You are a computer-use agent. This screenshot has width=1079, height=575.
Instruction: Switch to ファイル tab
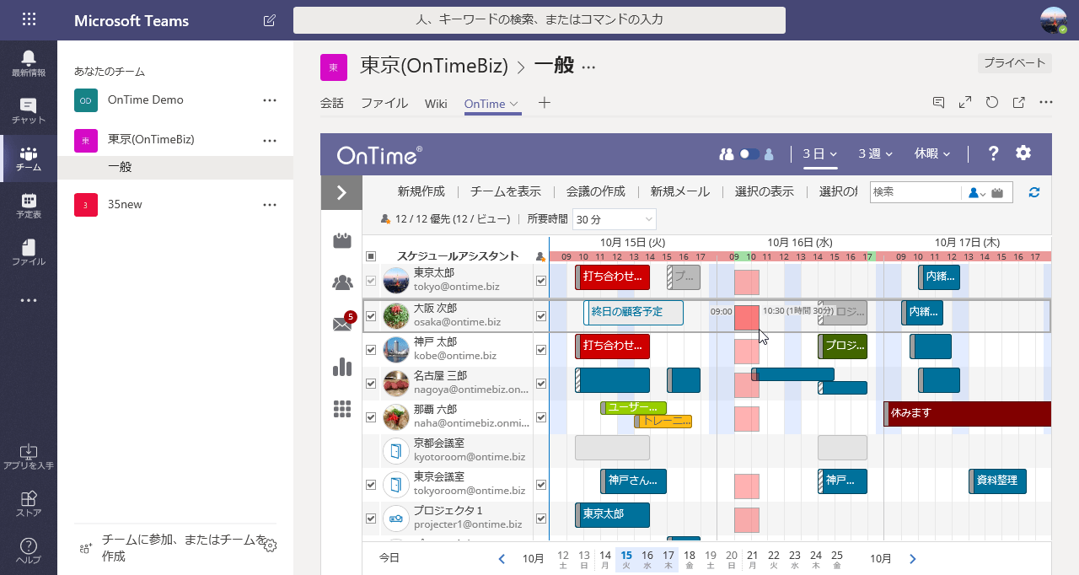coord(384,103)
